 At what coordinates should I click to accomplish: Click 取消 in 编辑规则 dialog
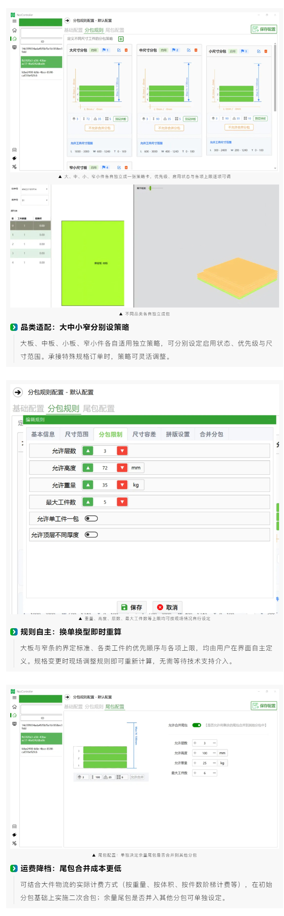[x=167, y=607]
